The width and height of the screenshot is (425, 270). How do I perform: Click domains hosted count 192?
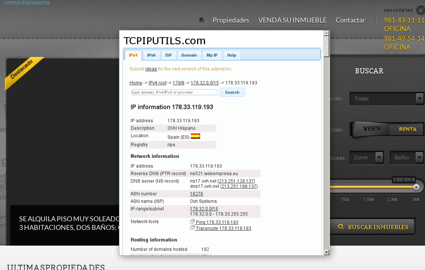pos(205,249)
